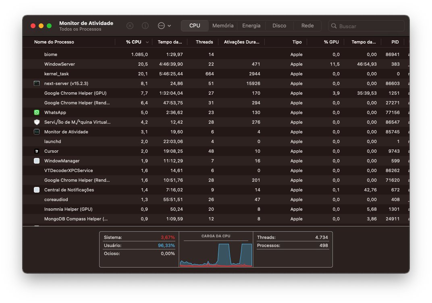Screen dimensions: 432x303
Task: Select the Central de Notificações name
Action: pyautogui.click(x=69, y=190)
